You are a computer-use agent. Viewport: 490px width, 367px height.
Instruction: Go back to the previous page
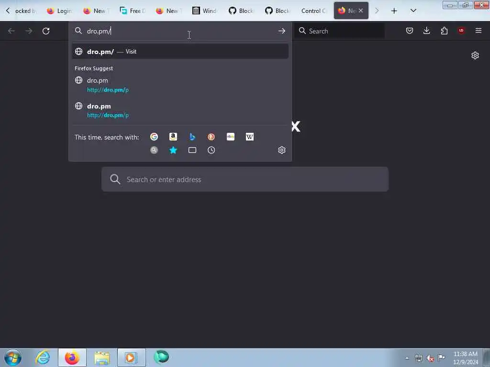pos(11,31)
